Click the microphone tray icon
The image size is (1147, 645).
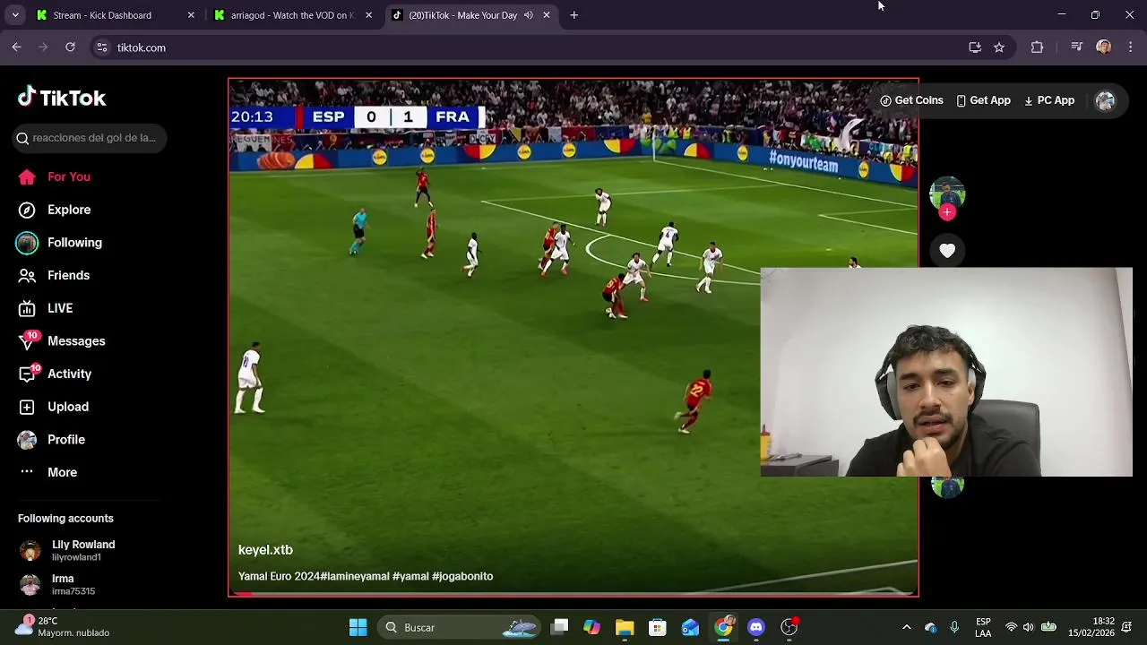coord(954,627)
